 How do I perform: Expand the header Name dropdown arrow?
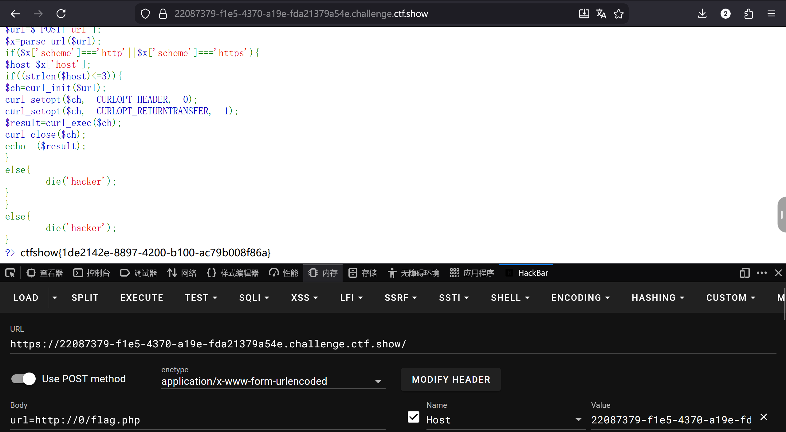(578, 420)
